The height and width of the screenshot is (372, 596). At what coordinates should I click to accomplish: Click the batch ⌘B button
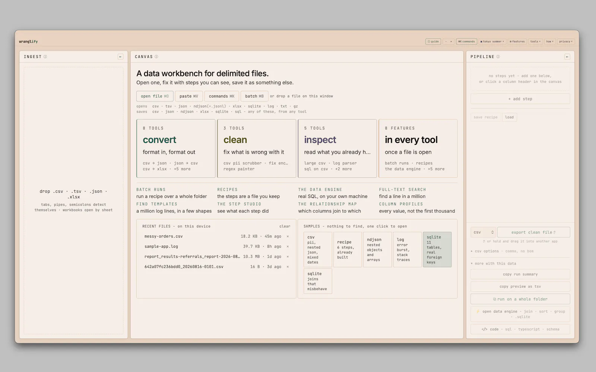(254, 96)
